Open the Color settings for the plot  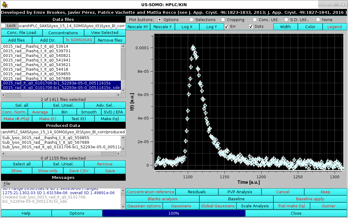point(310,27)
